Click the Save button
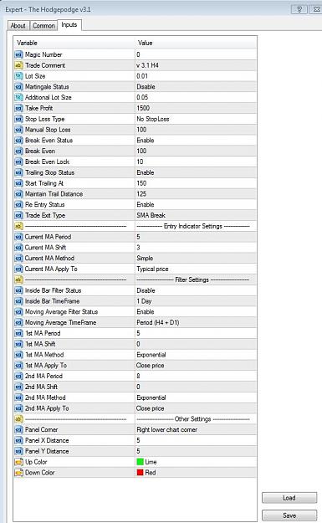The height and width of the screenshot is (523, 322). (x=289, y=515)
